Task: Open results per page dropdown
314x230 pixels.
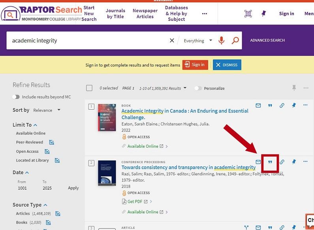Action: 163,88
